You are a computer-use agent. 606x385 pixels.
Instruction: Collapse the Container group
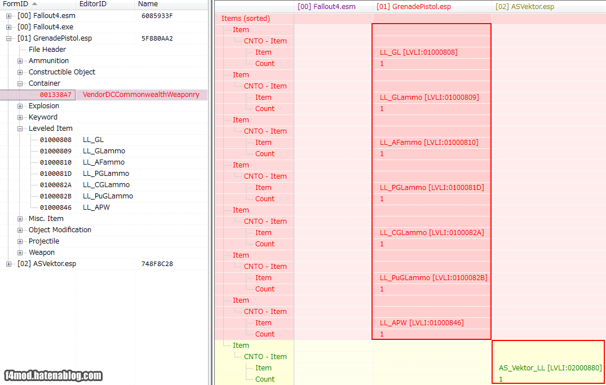(20, 83)
